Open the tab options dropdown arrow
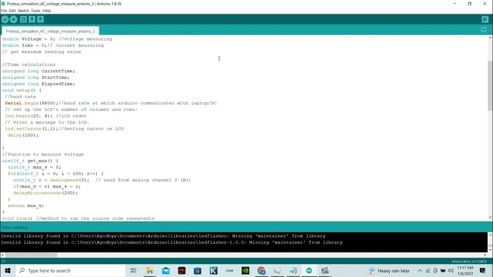This screenshot has height=277, width=493. click(x=484, y=30)
